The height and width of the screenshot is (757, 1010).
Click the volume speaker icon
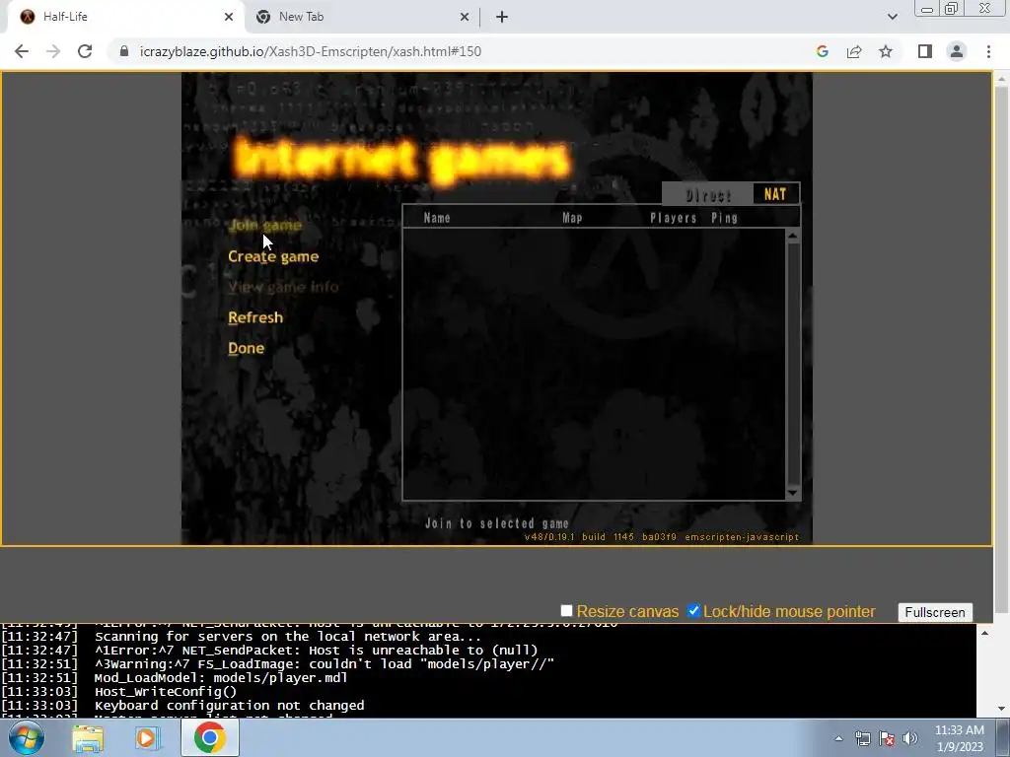(910, 738)
